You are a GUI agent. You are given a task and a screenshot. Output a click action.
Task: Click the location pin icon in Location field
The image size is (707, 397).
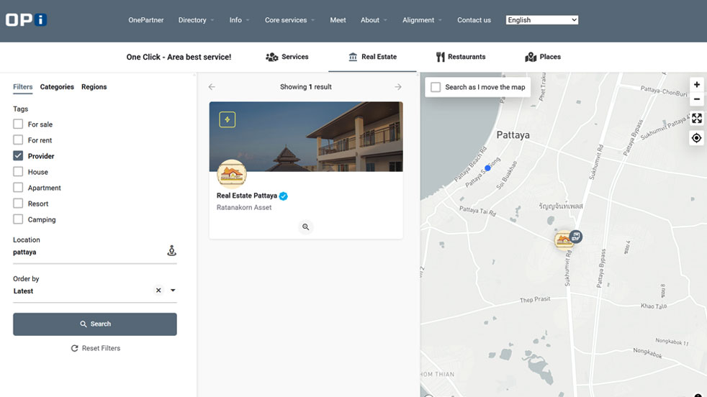(x=171, y=251)
